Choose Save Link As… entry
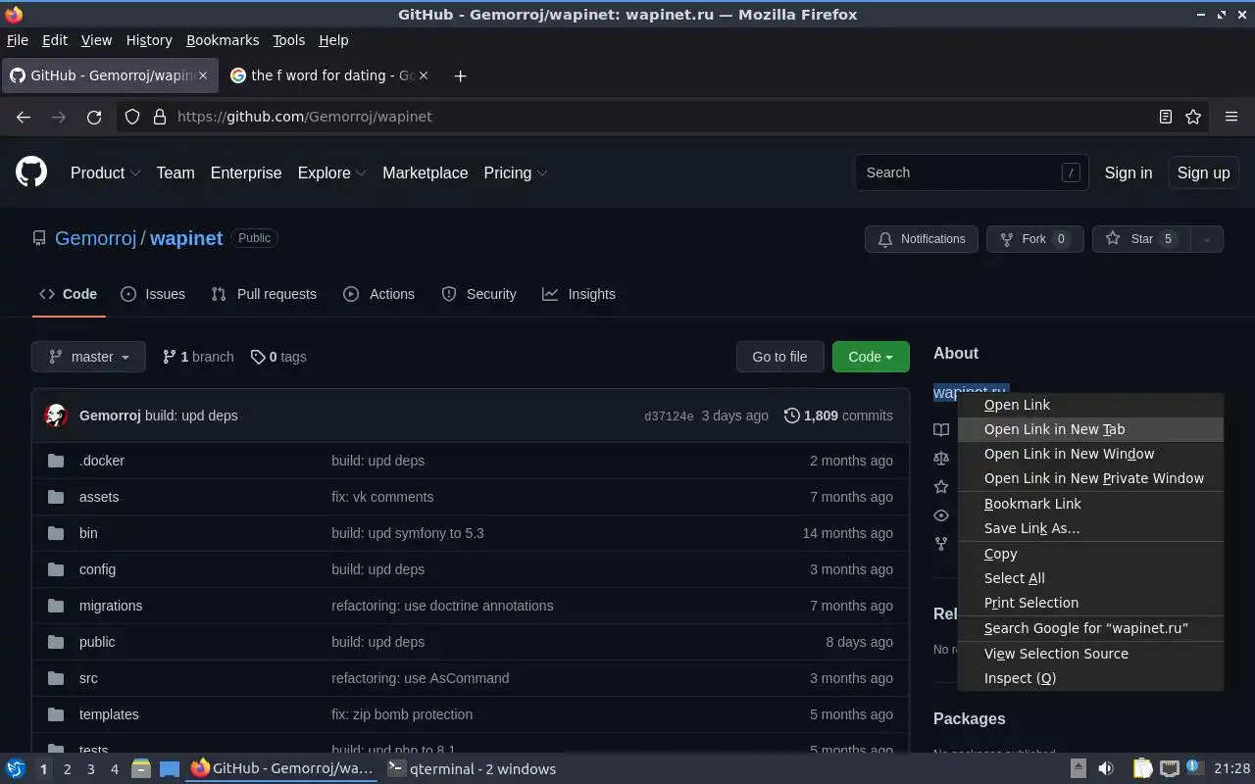Viewport: 1255px width, 784px height. coord(1090,528)
